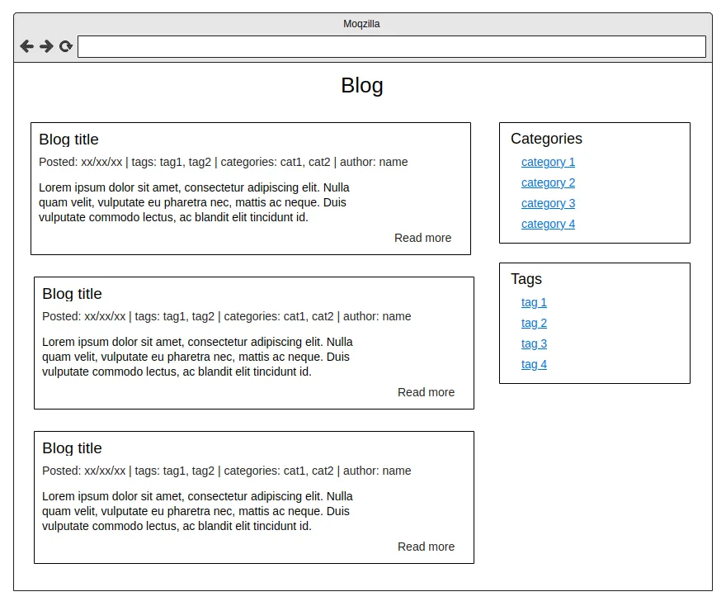The height and width of the screenshot is (606, 726).
Task: Click the second post's Blog title
Action: [72, 294]
